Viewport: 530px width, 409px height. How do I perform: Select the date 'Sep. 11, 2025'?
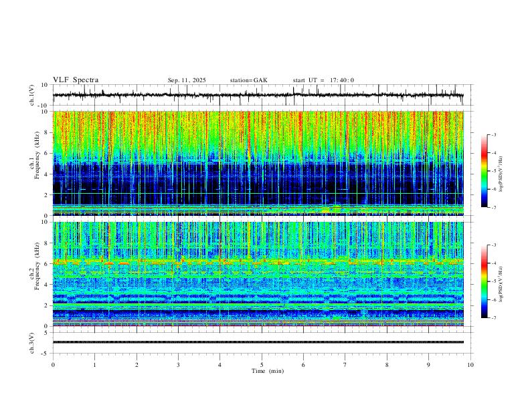[187, 80]
